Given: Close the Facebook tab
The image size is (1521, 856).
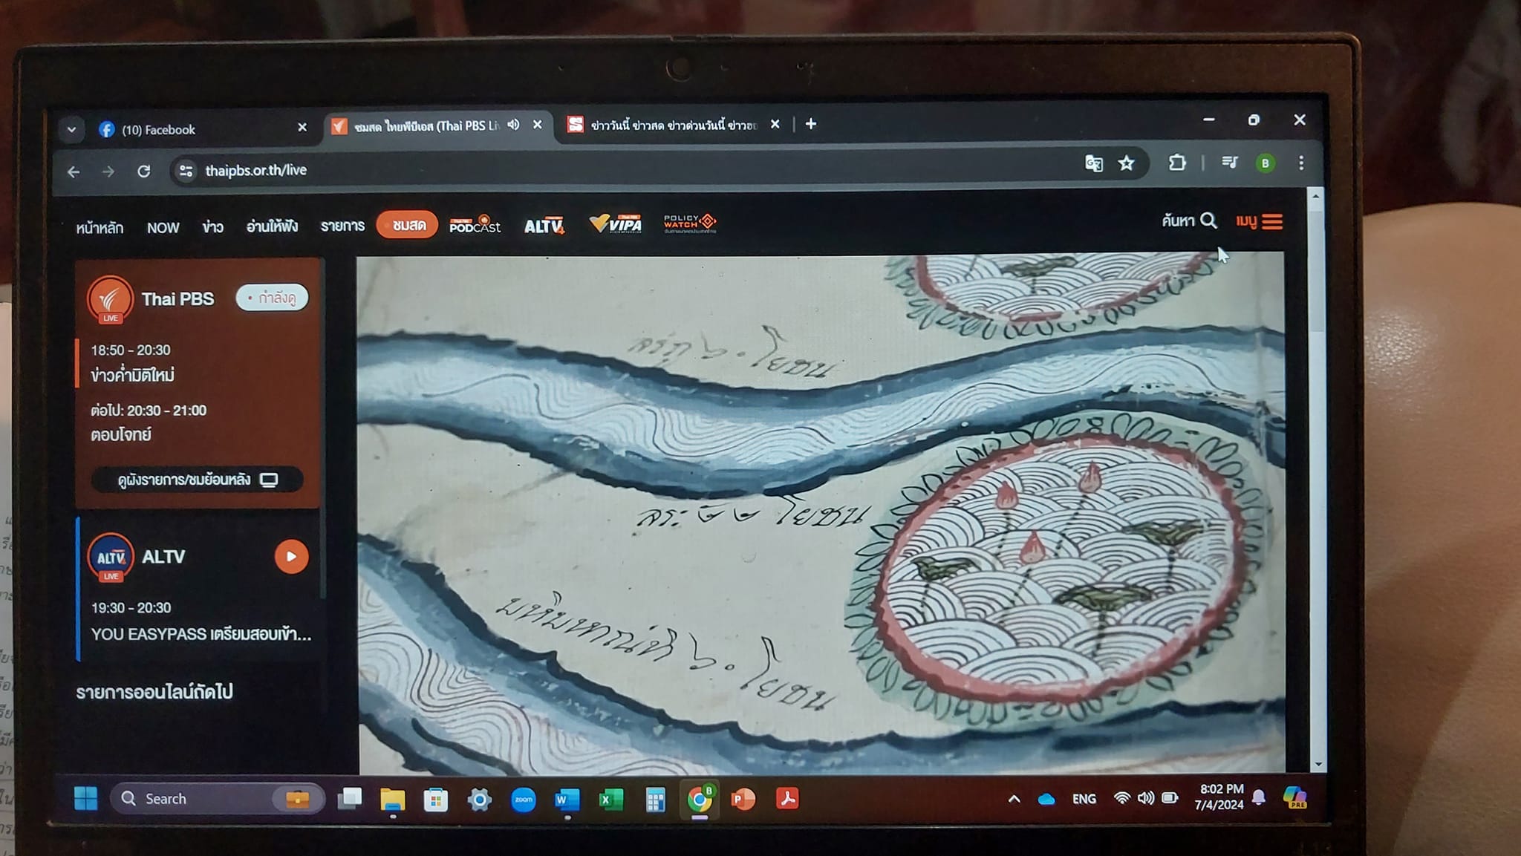Looking at the screenshot, I should coord(302,128).
